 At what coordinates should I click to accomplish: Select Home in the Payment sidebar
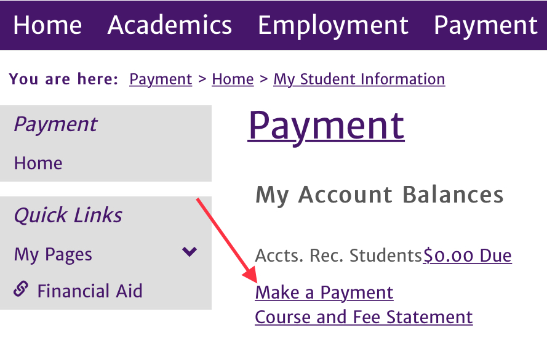click(38, 163)
